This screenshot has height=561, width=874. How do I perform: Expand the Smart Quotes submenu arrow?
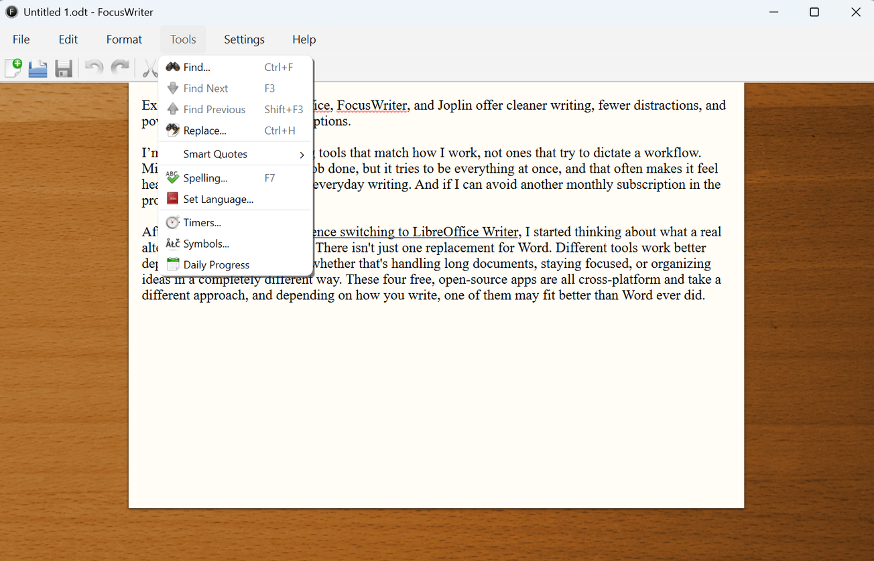302,155
